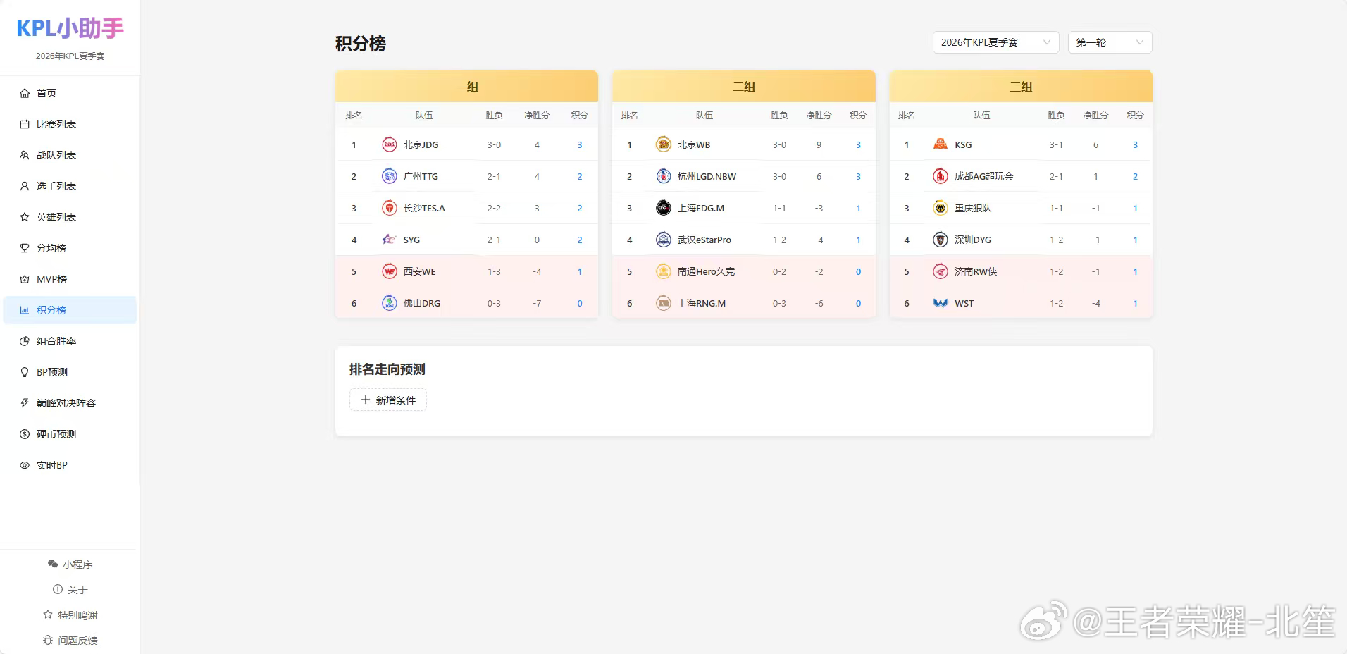Open the 英雄列表 page

point(70,217)
